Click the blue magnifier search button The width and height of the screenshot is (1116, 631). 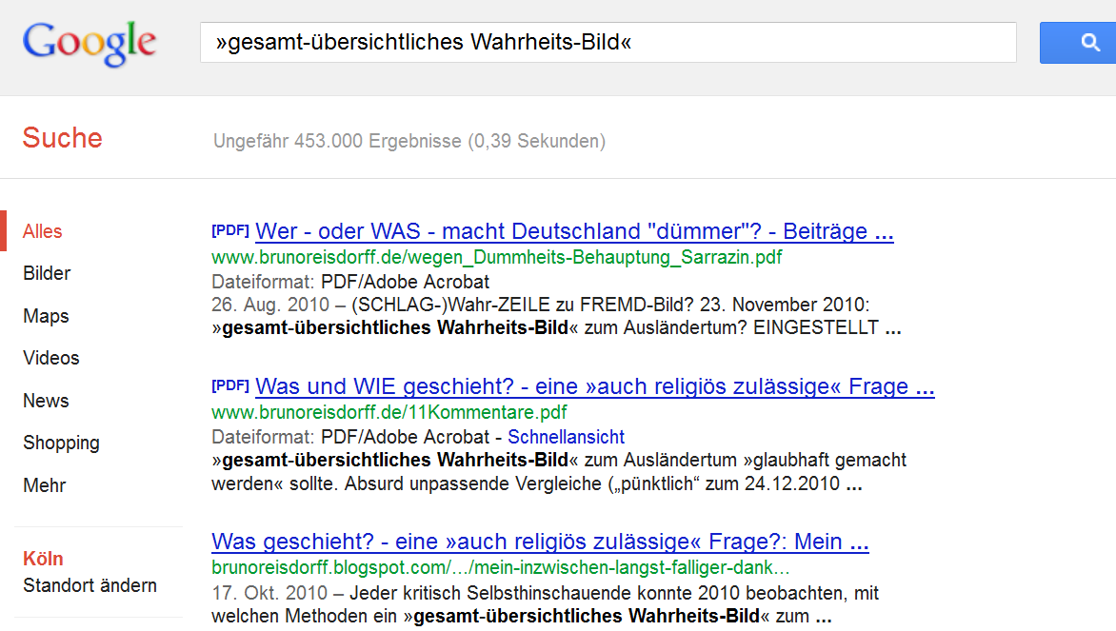[1078, 43]
